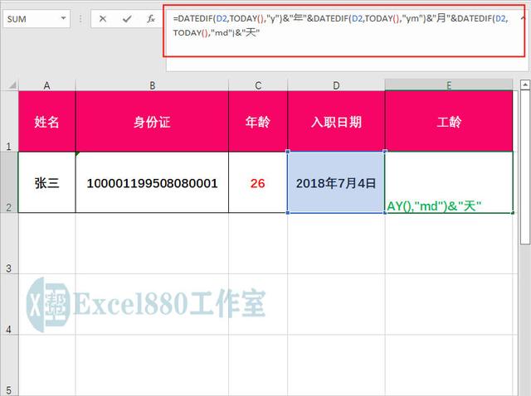Click the 身份证 header cell
Viewport: 531px width, 396px height.
pyautogui.click(x=152, y=122)
